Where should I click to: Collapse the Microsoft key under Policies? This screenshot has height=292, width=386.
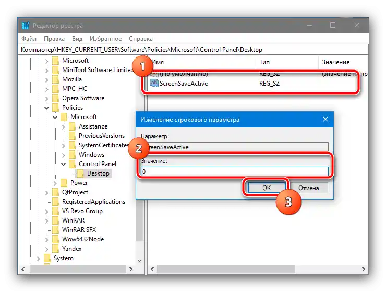[x=55, y=117]
